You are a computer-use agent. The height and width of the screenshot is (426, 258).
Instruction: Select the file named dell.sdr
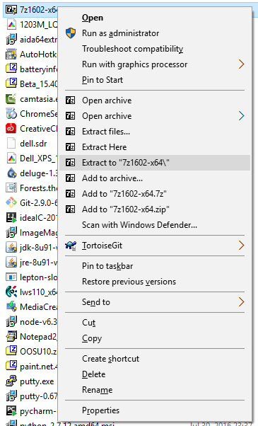[33, 144]
